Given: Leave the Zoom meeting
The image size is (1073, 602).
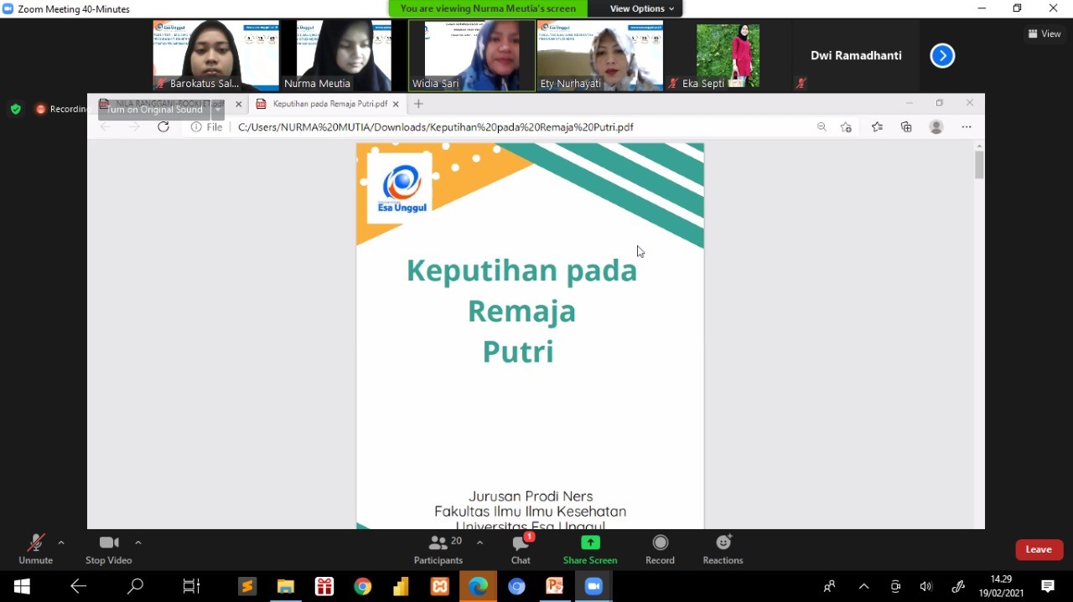Looking at the screenshot, I should (1039, 549).
